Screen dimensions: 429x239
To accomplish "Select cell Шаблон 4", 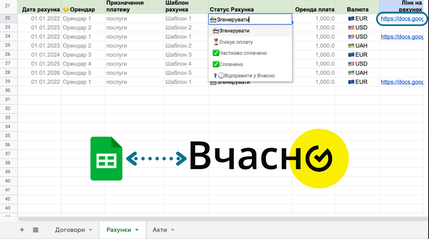I will pyautogui.click(x=186, y=64).
